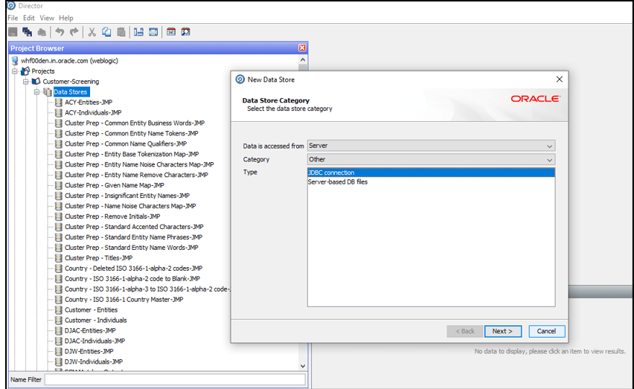Select Cluster Prep - Remove Initials-JMP
Viewport: 634px width, 389px height.
pos(112,216)
